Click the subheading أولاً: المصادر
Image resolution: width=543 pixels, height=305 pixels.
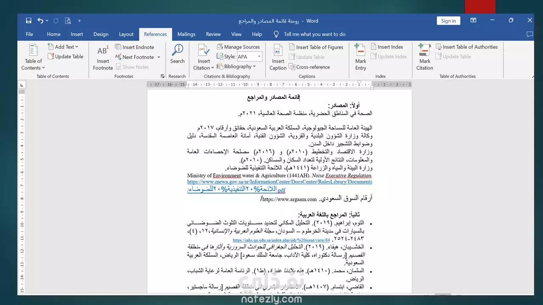coord(344,105)
